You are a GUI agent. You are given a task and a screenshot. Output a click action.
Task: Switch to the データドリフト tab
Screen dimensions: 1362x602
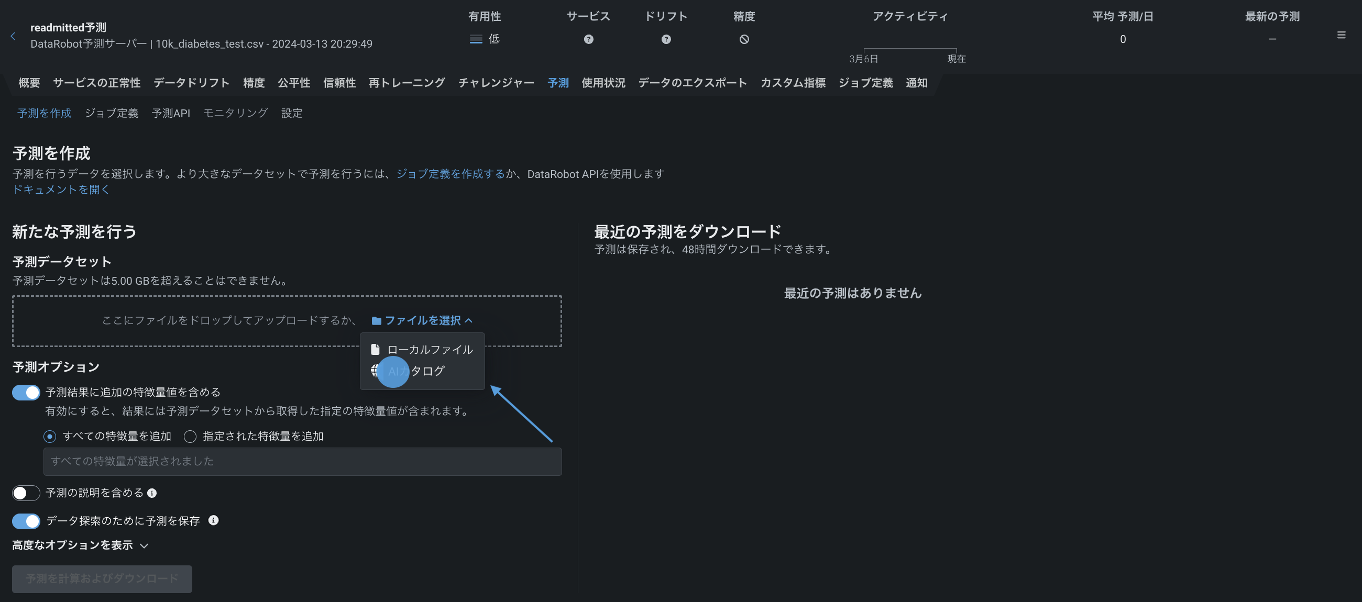coord(191,83)
